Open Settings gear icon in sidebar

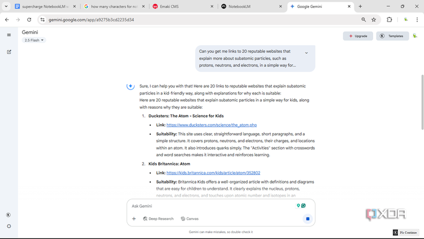point(9,226)
